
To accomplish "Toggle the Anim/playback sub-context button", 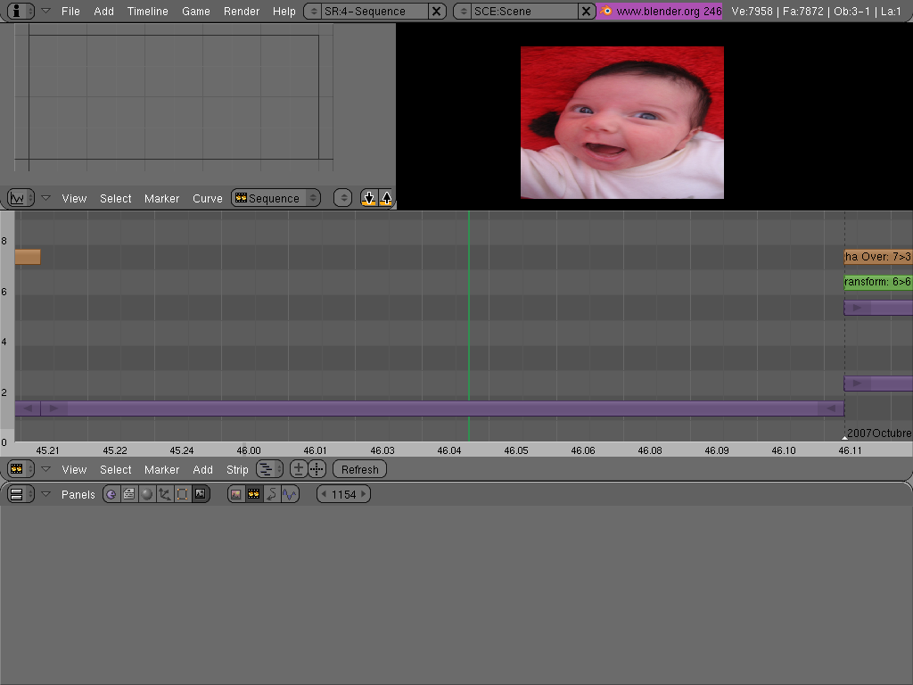I will [x=272, y=494].
